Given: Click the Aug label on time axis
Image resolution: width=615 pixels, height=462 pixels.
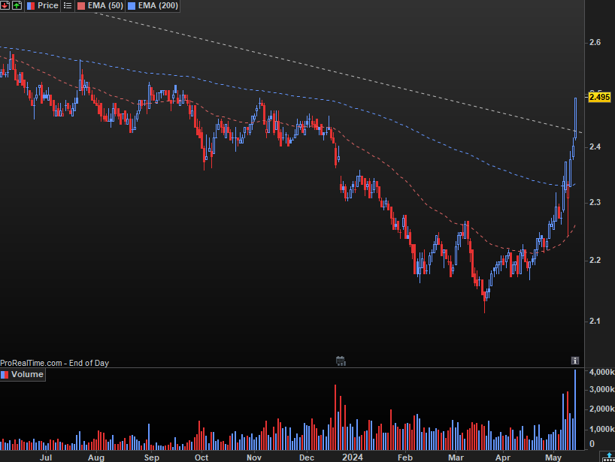Looking at the screenshot, I should [96, 457].
